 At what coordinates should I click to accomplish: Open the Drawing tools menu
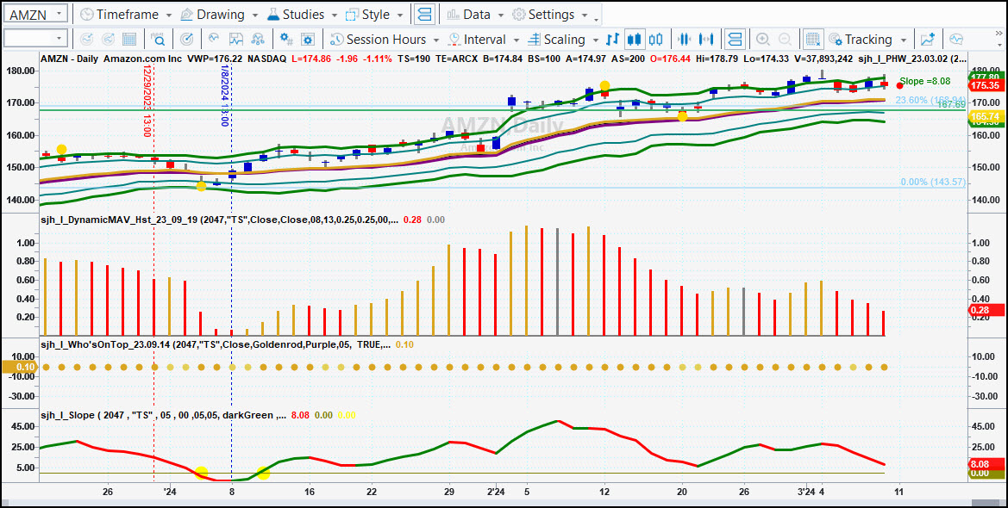[219, 14]
